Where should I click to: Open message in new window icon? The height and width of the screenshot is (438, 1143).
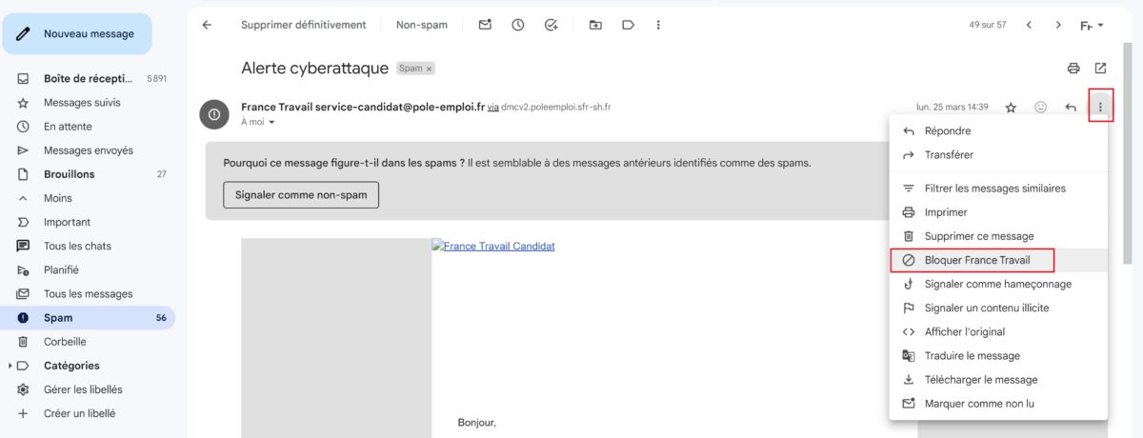click(x=1100, y=69)
